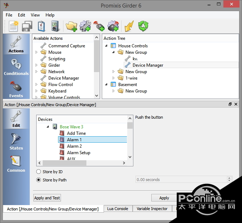The width and height of the screenshot is (242, 223).
Task: Click the green Refresh arrows icon
Action: [143, 26]
